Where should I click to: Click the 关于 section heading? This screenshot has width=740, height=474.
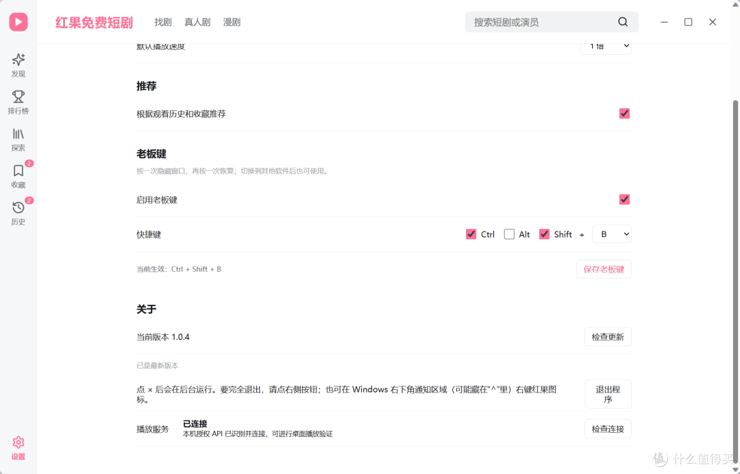[147, 309]
